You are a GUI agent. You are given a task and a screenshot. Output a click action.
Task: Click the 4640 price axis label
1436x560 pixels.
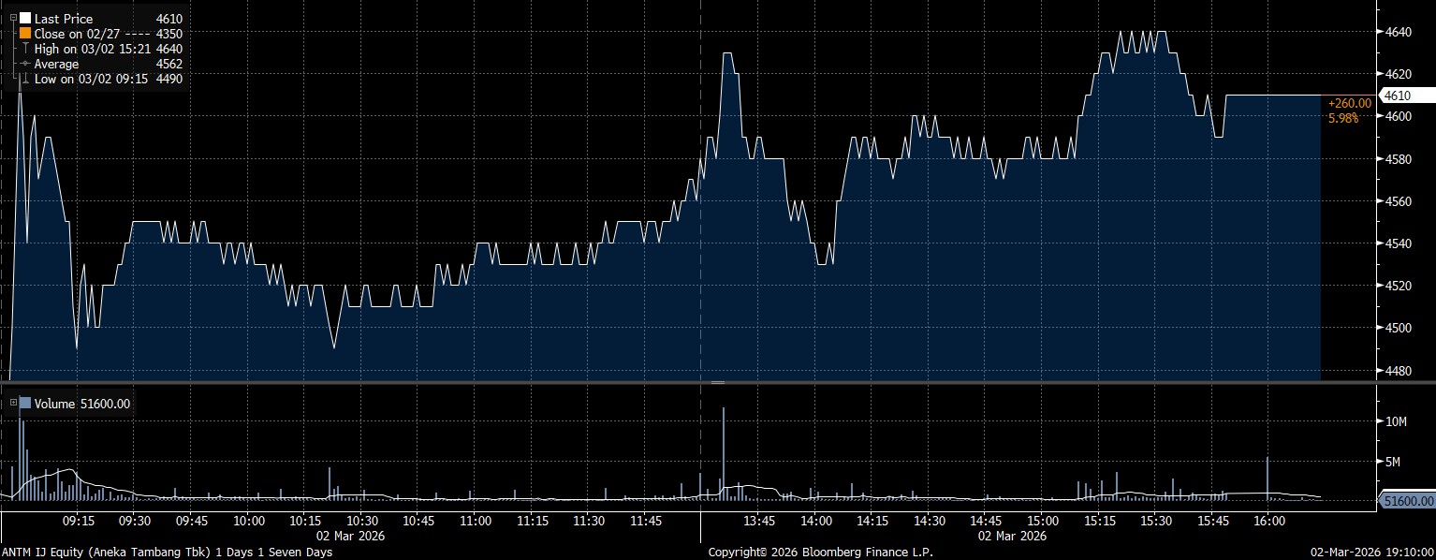click(x=1398, y=32)
